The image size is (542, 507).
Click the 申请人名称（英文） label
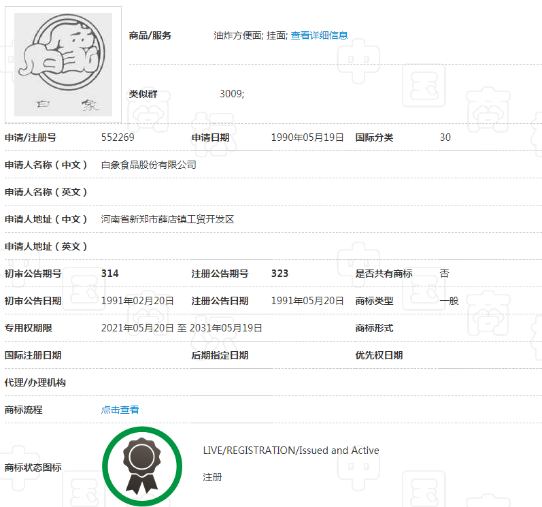pos(46,193)
